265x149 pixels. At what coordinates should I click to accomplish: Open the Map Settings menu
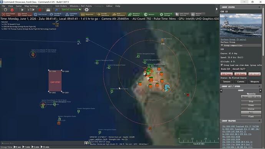31,6
